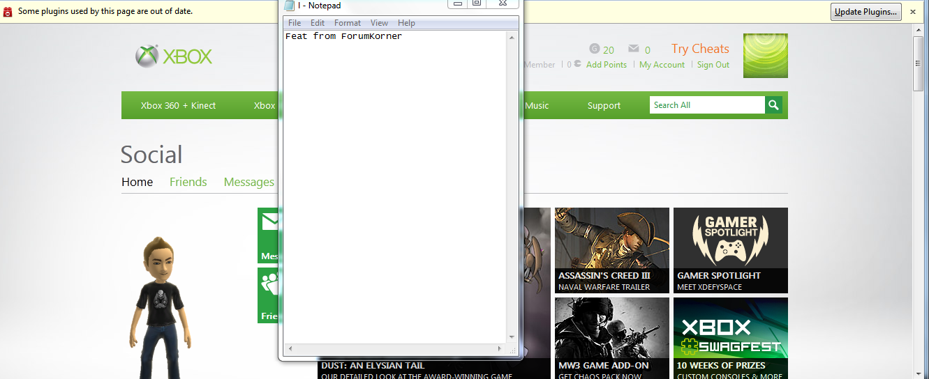Minimize the Notepad window
The width and height of the screenshot is (929, 379).
pos(458,3)
